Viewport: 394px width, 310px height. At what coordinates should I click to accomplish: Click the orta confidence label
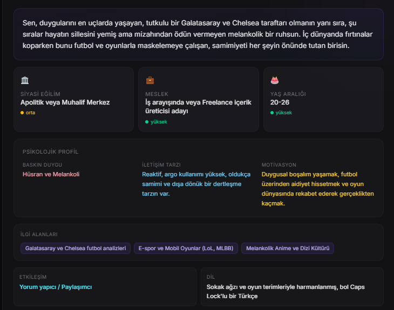click(x=30, y=113)
